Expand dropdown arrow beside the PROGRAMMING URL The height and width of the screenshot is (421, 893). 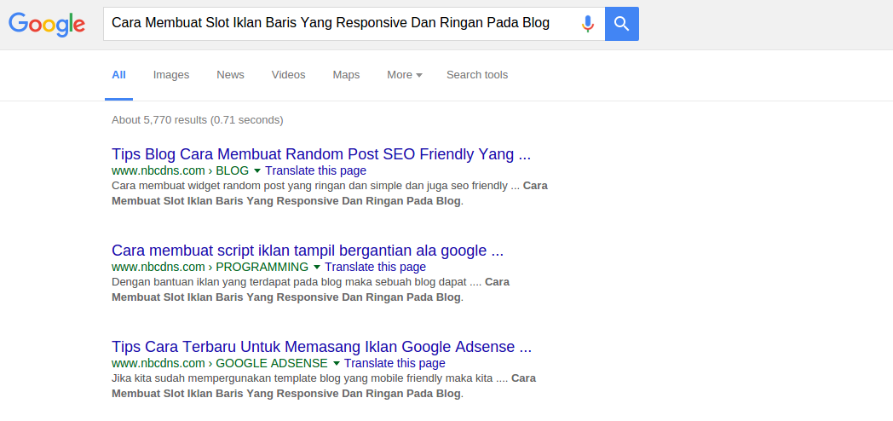point(317,268)
